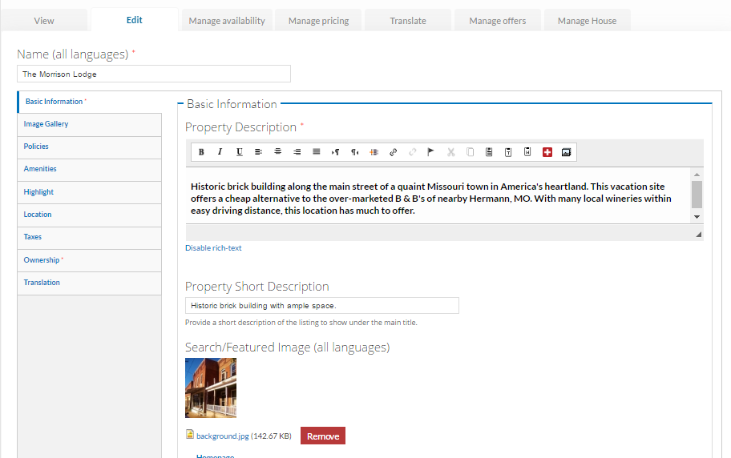The height and width of the screenshot is (458, 731).
Task: Click the paste clipboard icon
Action: pos(489,152)
